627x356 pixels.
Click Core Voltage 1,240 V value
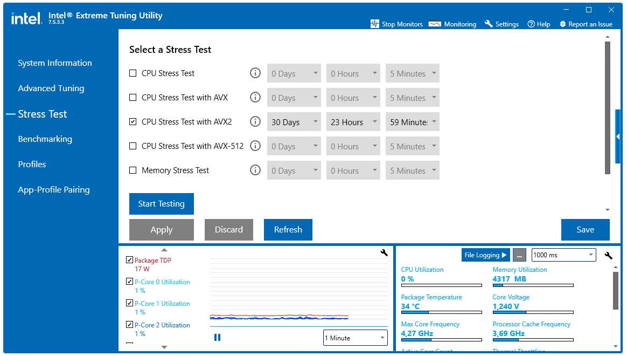click(x=506, y=306)
